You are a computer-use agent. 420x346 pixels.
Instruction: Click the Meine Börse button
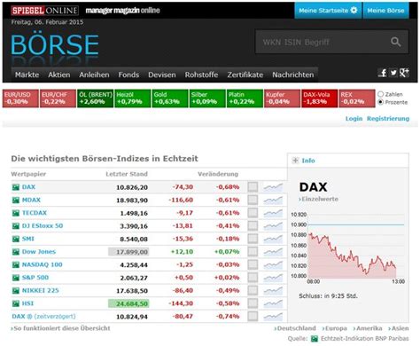(x=385, y=11)
